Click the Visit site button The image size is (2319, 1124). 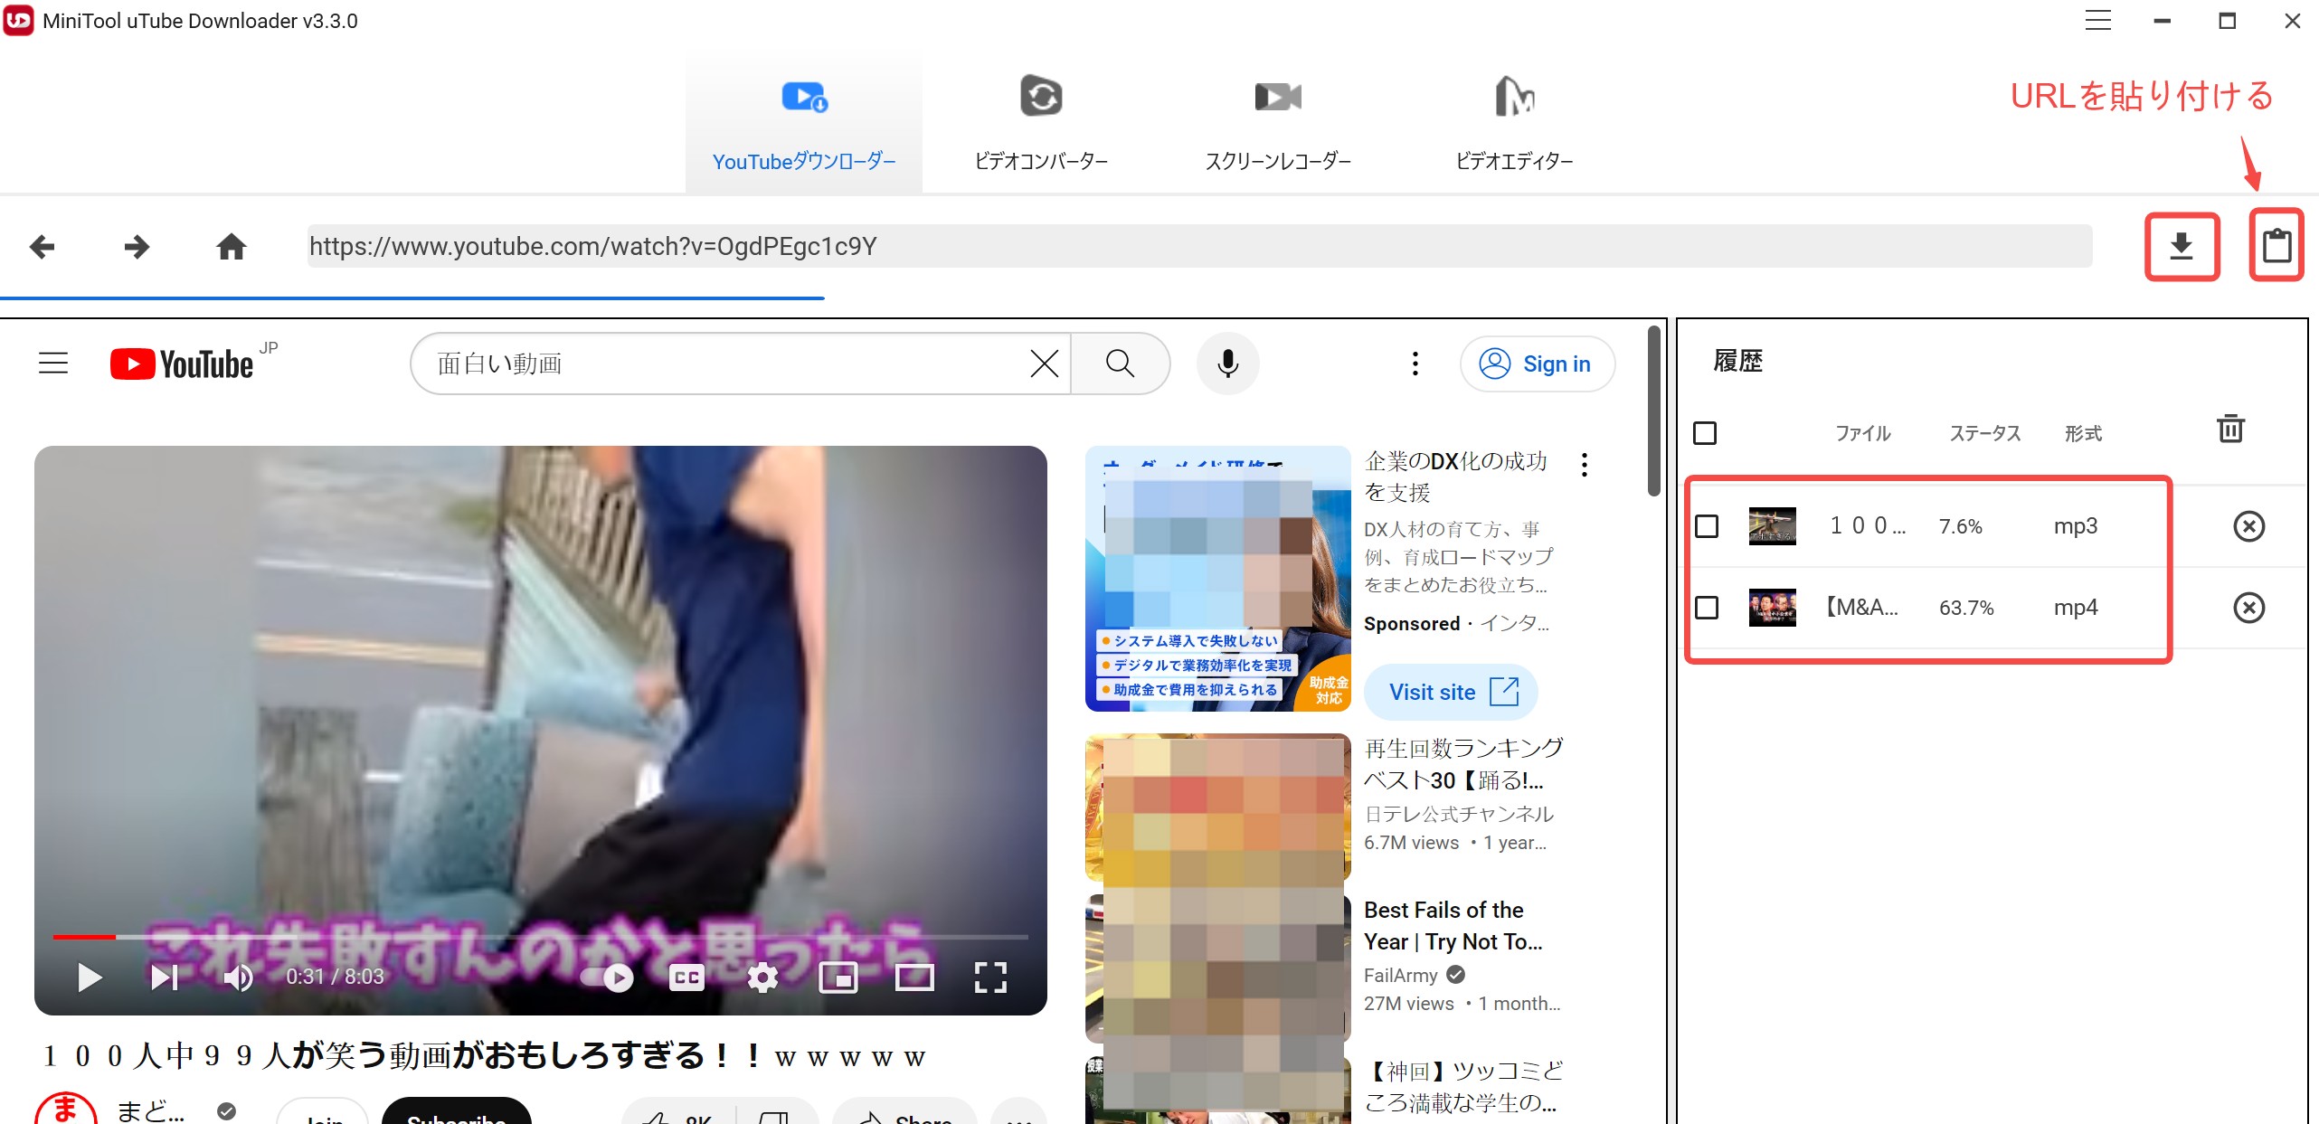(x=1451, y=692)
